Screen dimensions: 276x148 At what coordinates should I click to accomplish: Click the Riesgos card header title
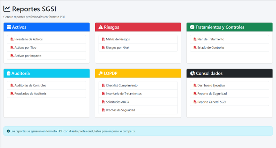coord(112,27)
